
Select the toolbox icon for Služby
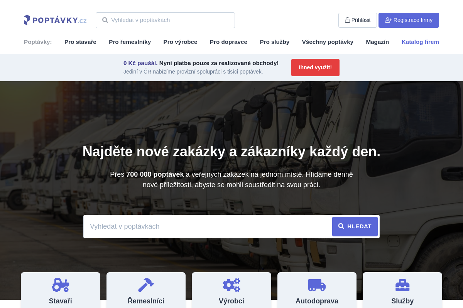point(402,285)
